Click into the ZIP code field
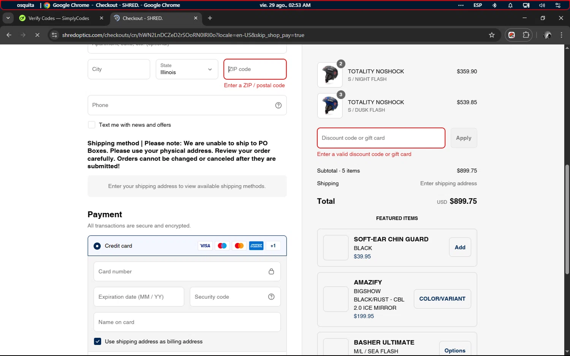 [255, 69]
